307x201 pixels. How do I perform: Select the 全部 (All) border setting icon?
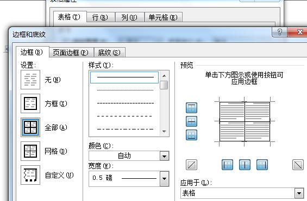pyautogui.click(x=30, y=127)
